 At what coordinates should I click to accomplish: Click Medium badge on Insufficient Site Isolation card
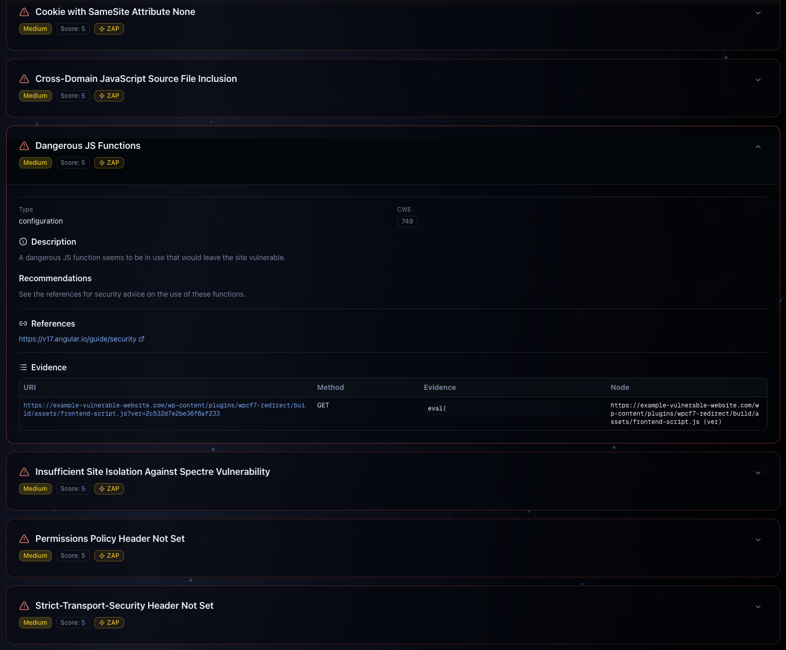tap(36, 489)
